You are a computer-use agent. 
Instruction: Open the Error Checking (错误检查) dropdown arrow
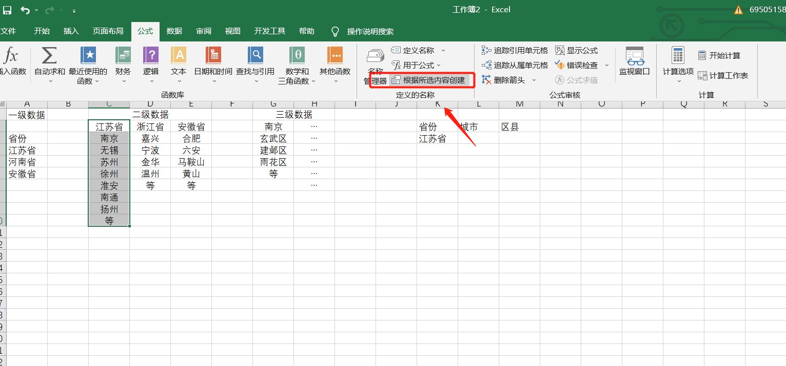click(x=607, y=65)
